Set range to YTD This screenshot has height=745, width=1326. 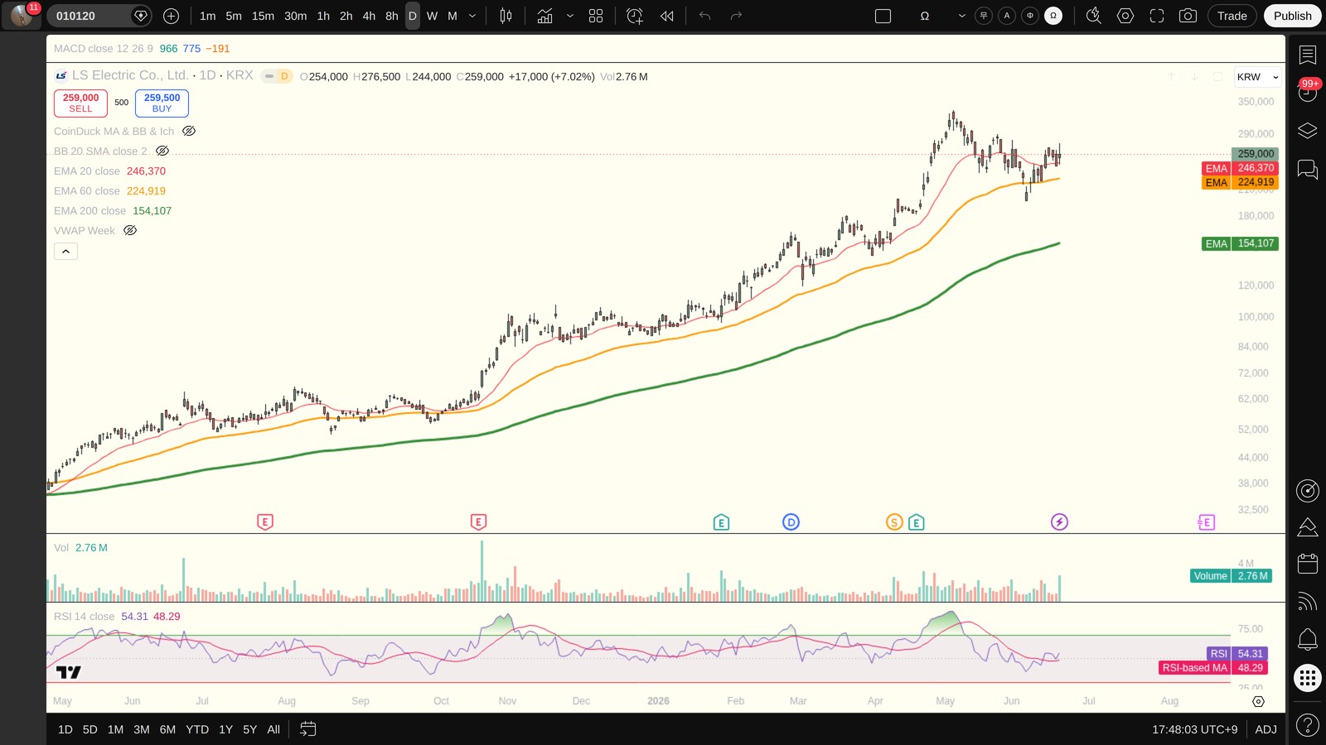[197, 729]
